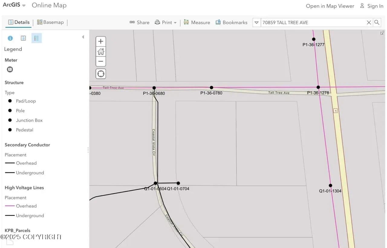Screen dimensions: 387x248
Task: Open Bookmarks from the toolbar
Action: click(x=231, y=22)
